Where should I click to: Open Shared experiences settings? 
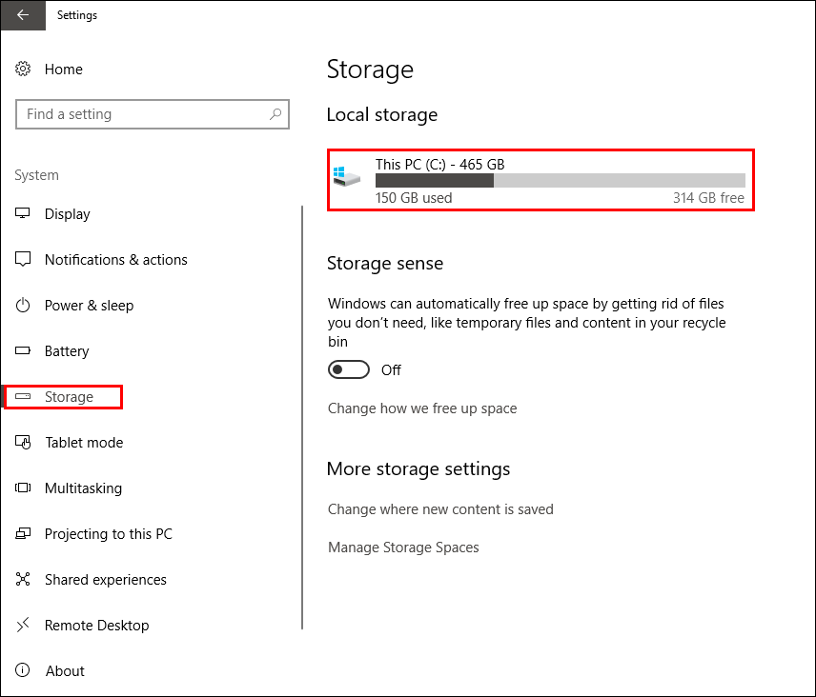[106, 580]
